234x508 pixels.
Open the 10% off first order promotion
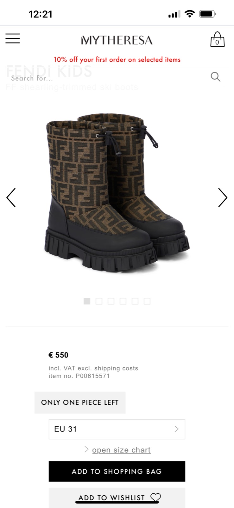point(117,59)
